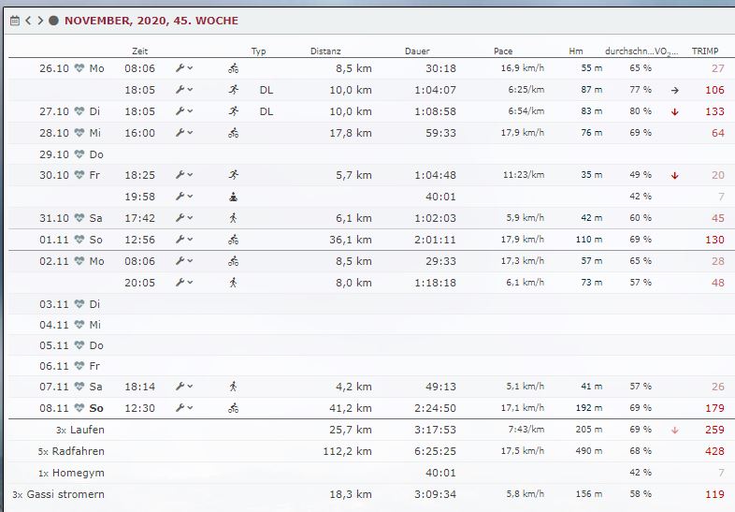Viewport: 735px width, 512px height.
Task: Click the homegym meditation icon at 19:58
Action: [x=233, y=197]
